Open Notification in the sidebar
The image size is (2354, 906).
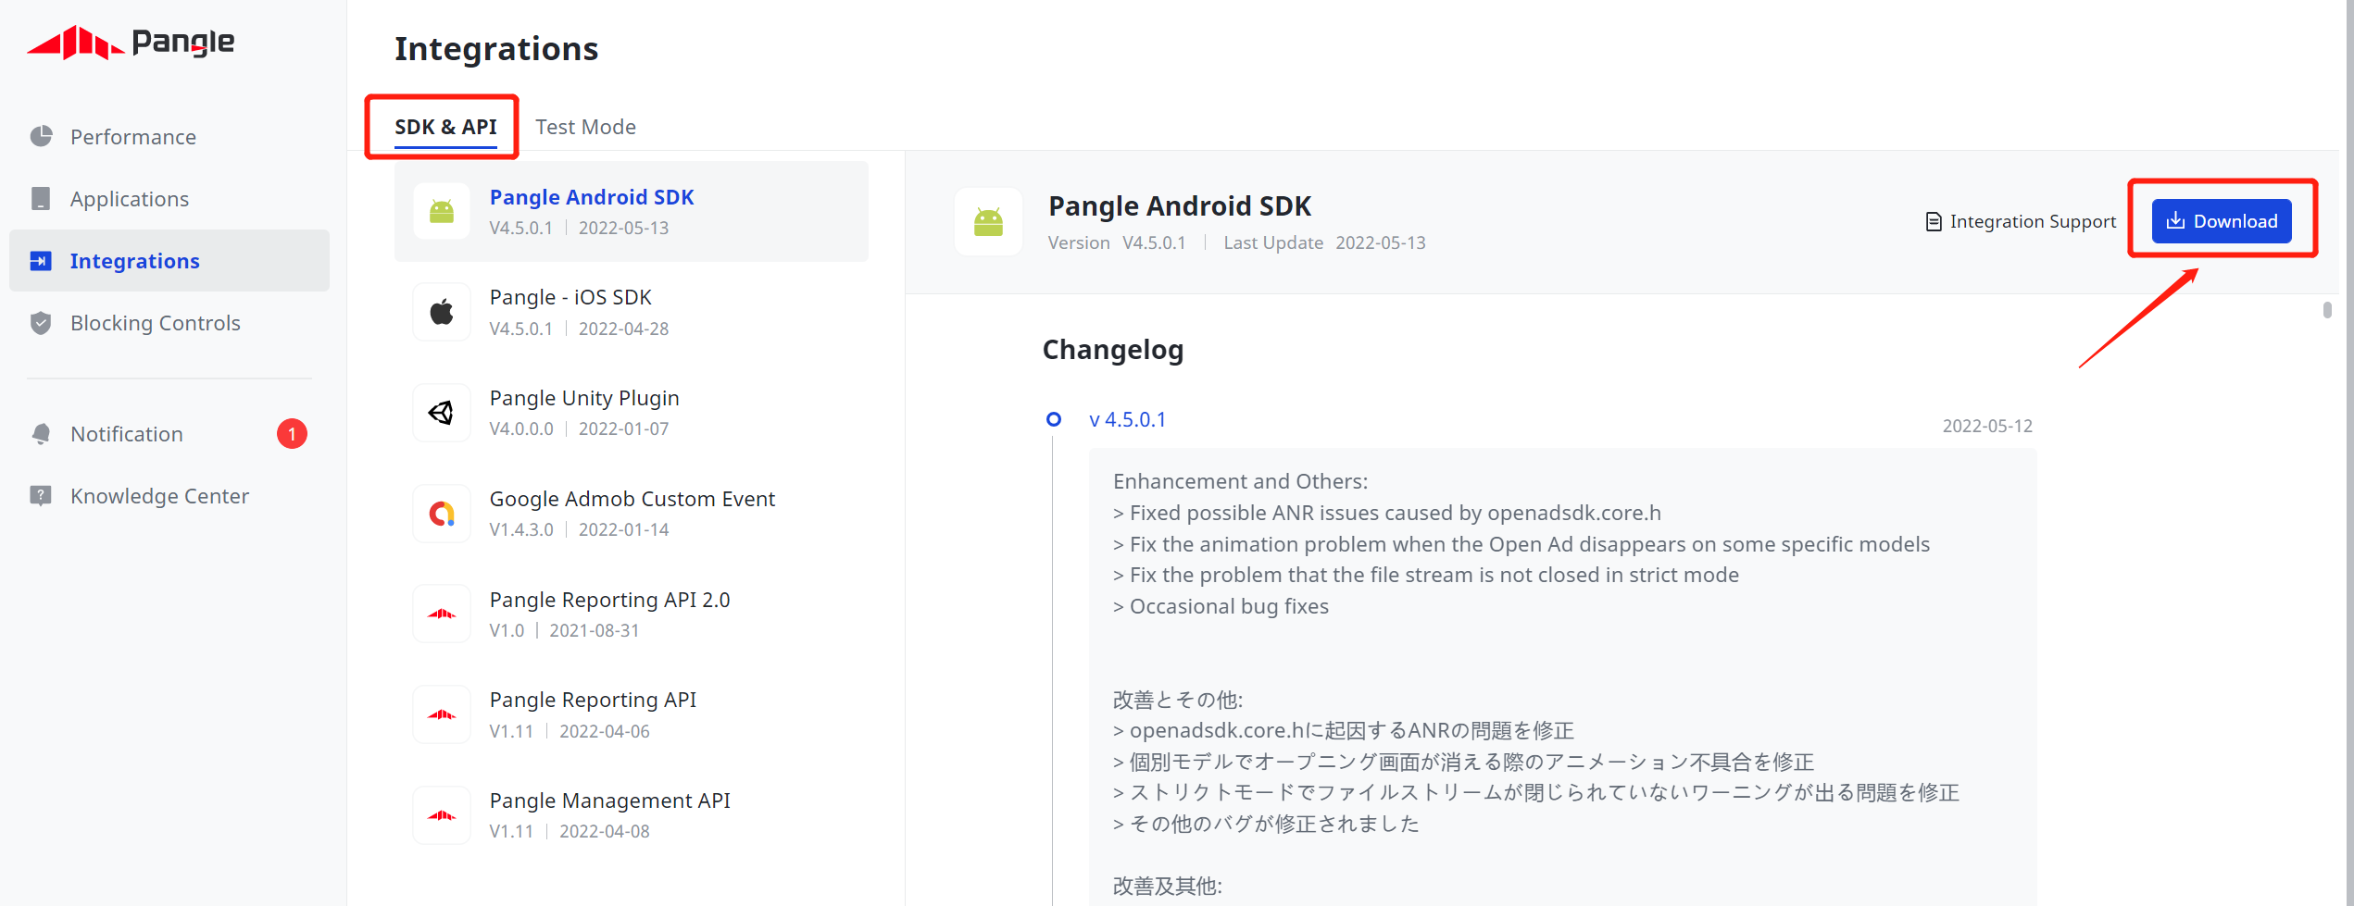point(126,434)
